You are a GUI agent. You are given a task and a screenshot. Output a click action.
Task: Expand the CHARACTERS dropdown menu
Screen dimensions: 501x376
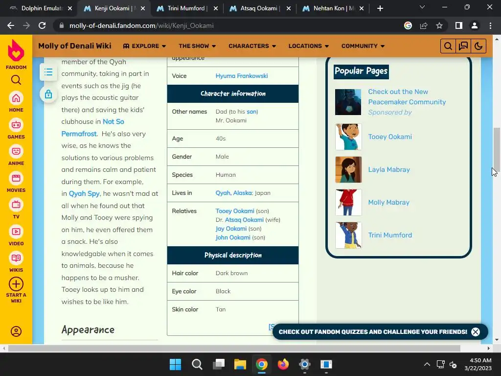(x=252, y=46)
